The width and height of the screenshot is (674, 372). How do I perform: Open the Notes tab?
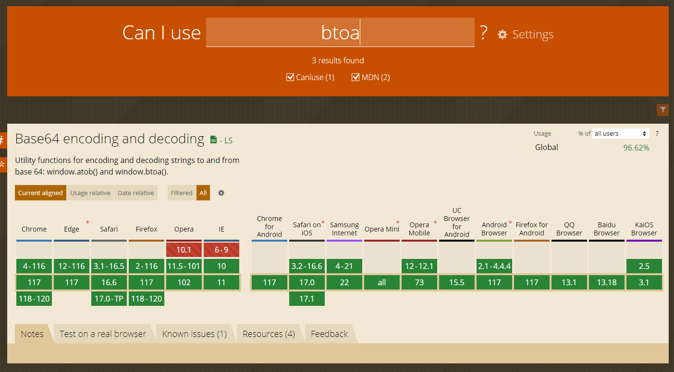coord(32,334)
